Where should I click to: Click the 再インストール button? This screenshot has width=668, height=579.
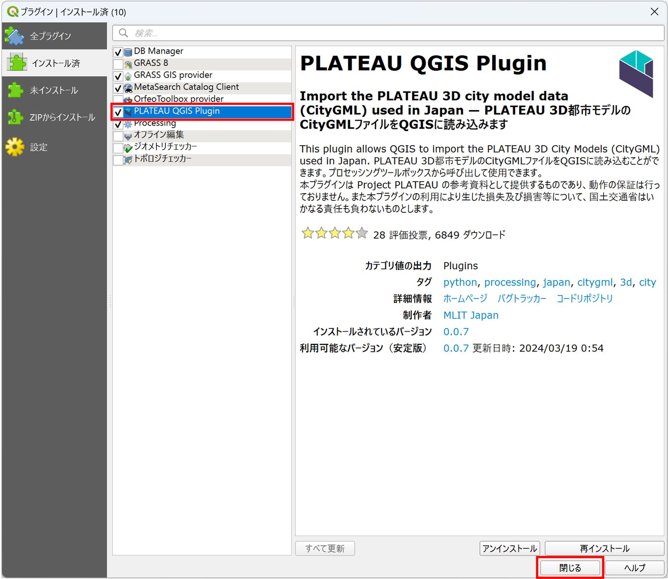coord(604,548)
